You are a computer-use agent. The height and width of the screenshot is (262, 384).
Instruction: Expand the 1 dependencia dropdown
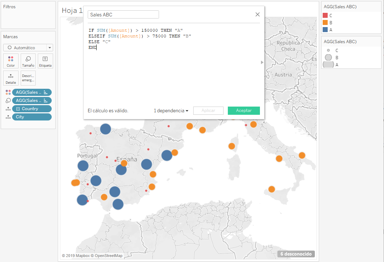[x=171, y=111]
